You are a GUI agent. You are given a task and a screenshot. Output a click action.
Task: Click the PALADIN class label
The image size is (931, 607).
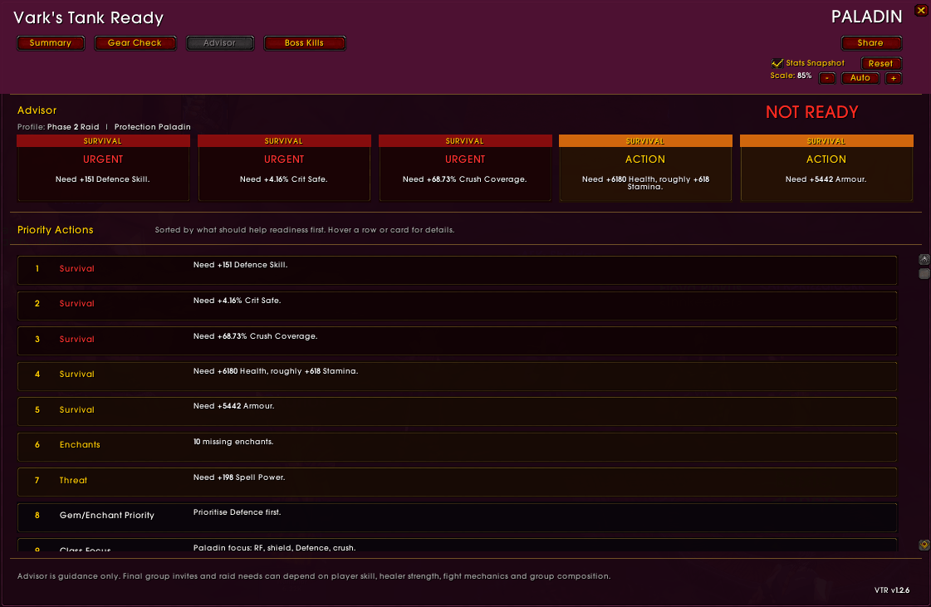866,17
